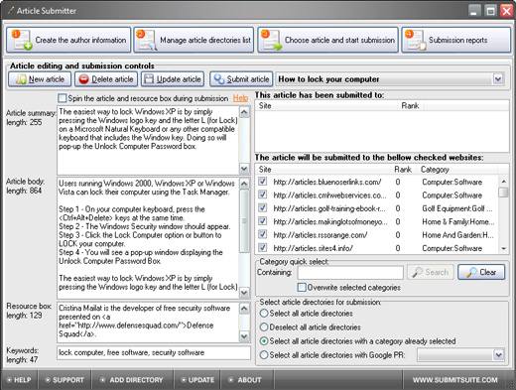Expand the Google PR dropdown

click(x=499, y=355)
